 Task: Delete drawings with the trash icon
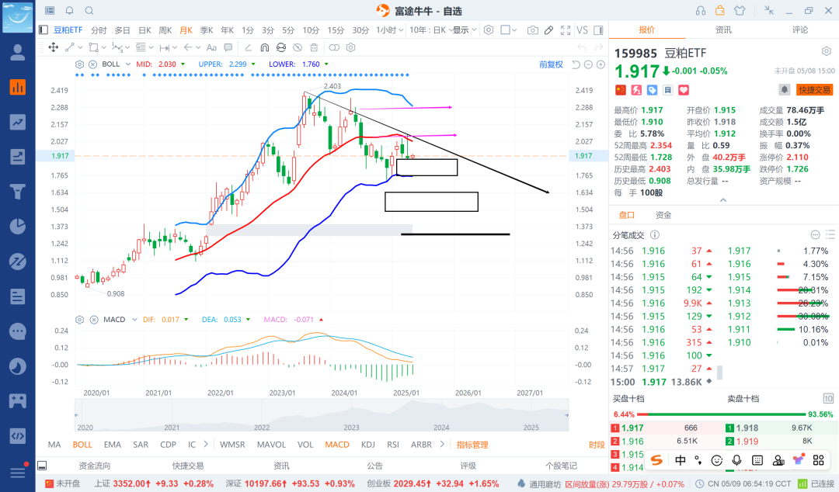point(314,47)
